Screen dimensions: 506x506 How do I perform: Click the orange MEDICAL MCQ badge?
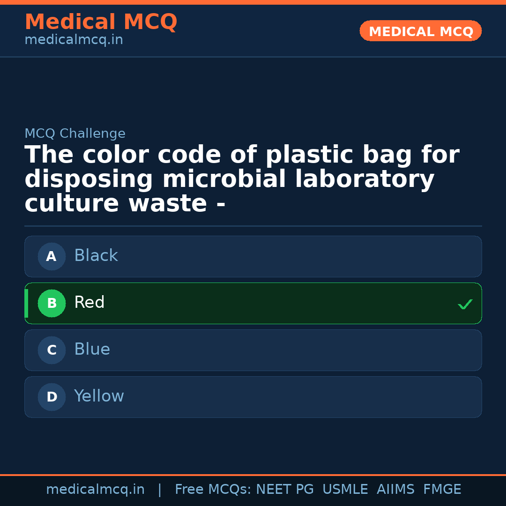(x=420, y=31)
